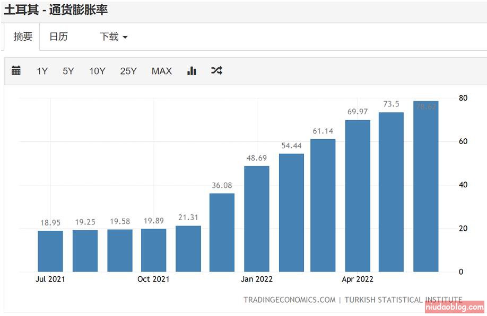Click the tallest bar labeled 78.62
This screenshot has height=316, width=487.
[426, 186]
